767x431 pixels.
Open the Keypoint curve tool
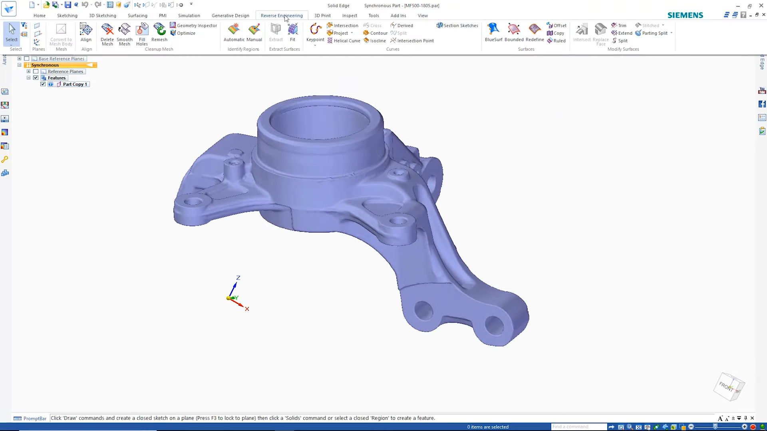pos(315,30)
